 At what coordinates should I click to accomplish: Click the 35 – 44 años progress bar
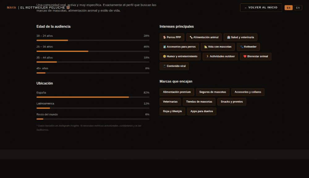click(93, 62)
